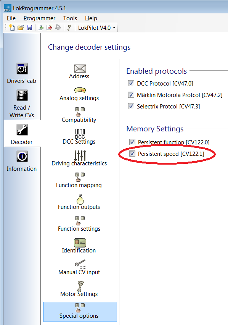The width and height of the screenshot is (228, 325).
Task: Open the LokPilot V4.0 decoder dropdown
Action: tap(96, 28)
